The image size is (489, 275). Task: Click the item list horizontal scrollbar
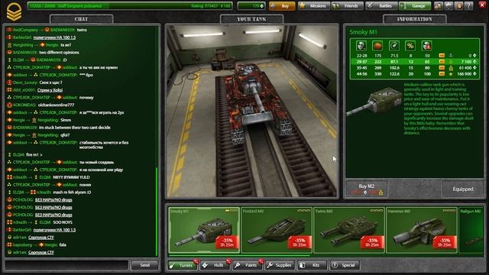click(x=239, y=255)
